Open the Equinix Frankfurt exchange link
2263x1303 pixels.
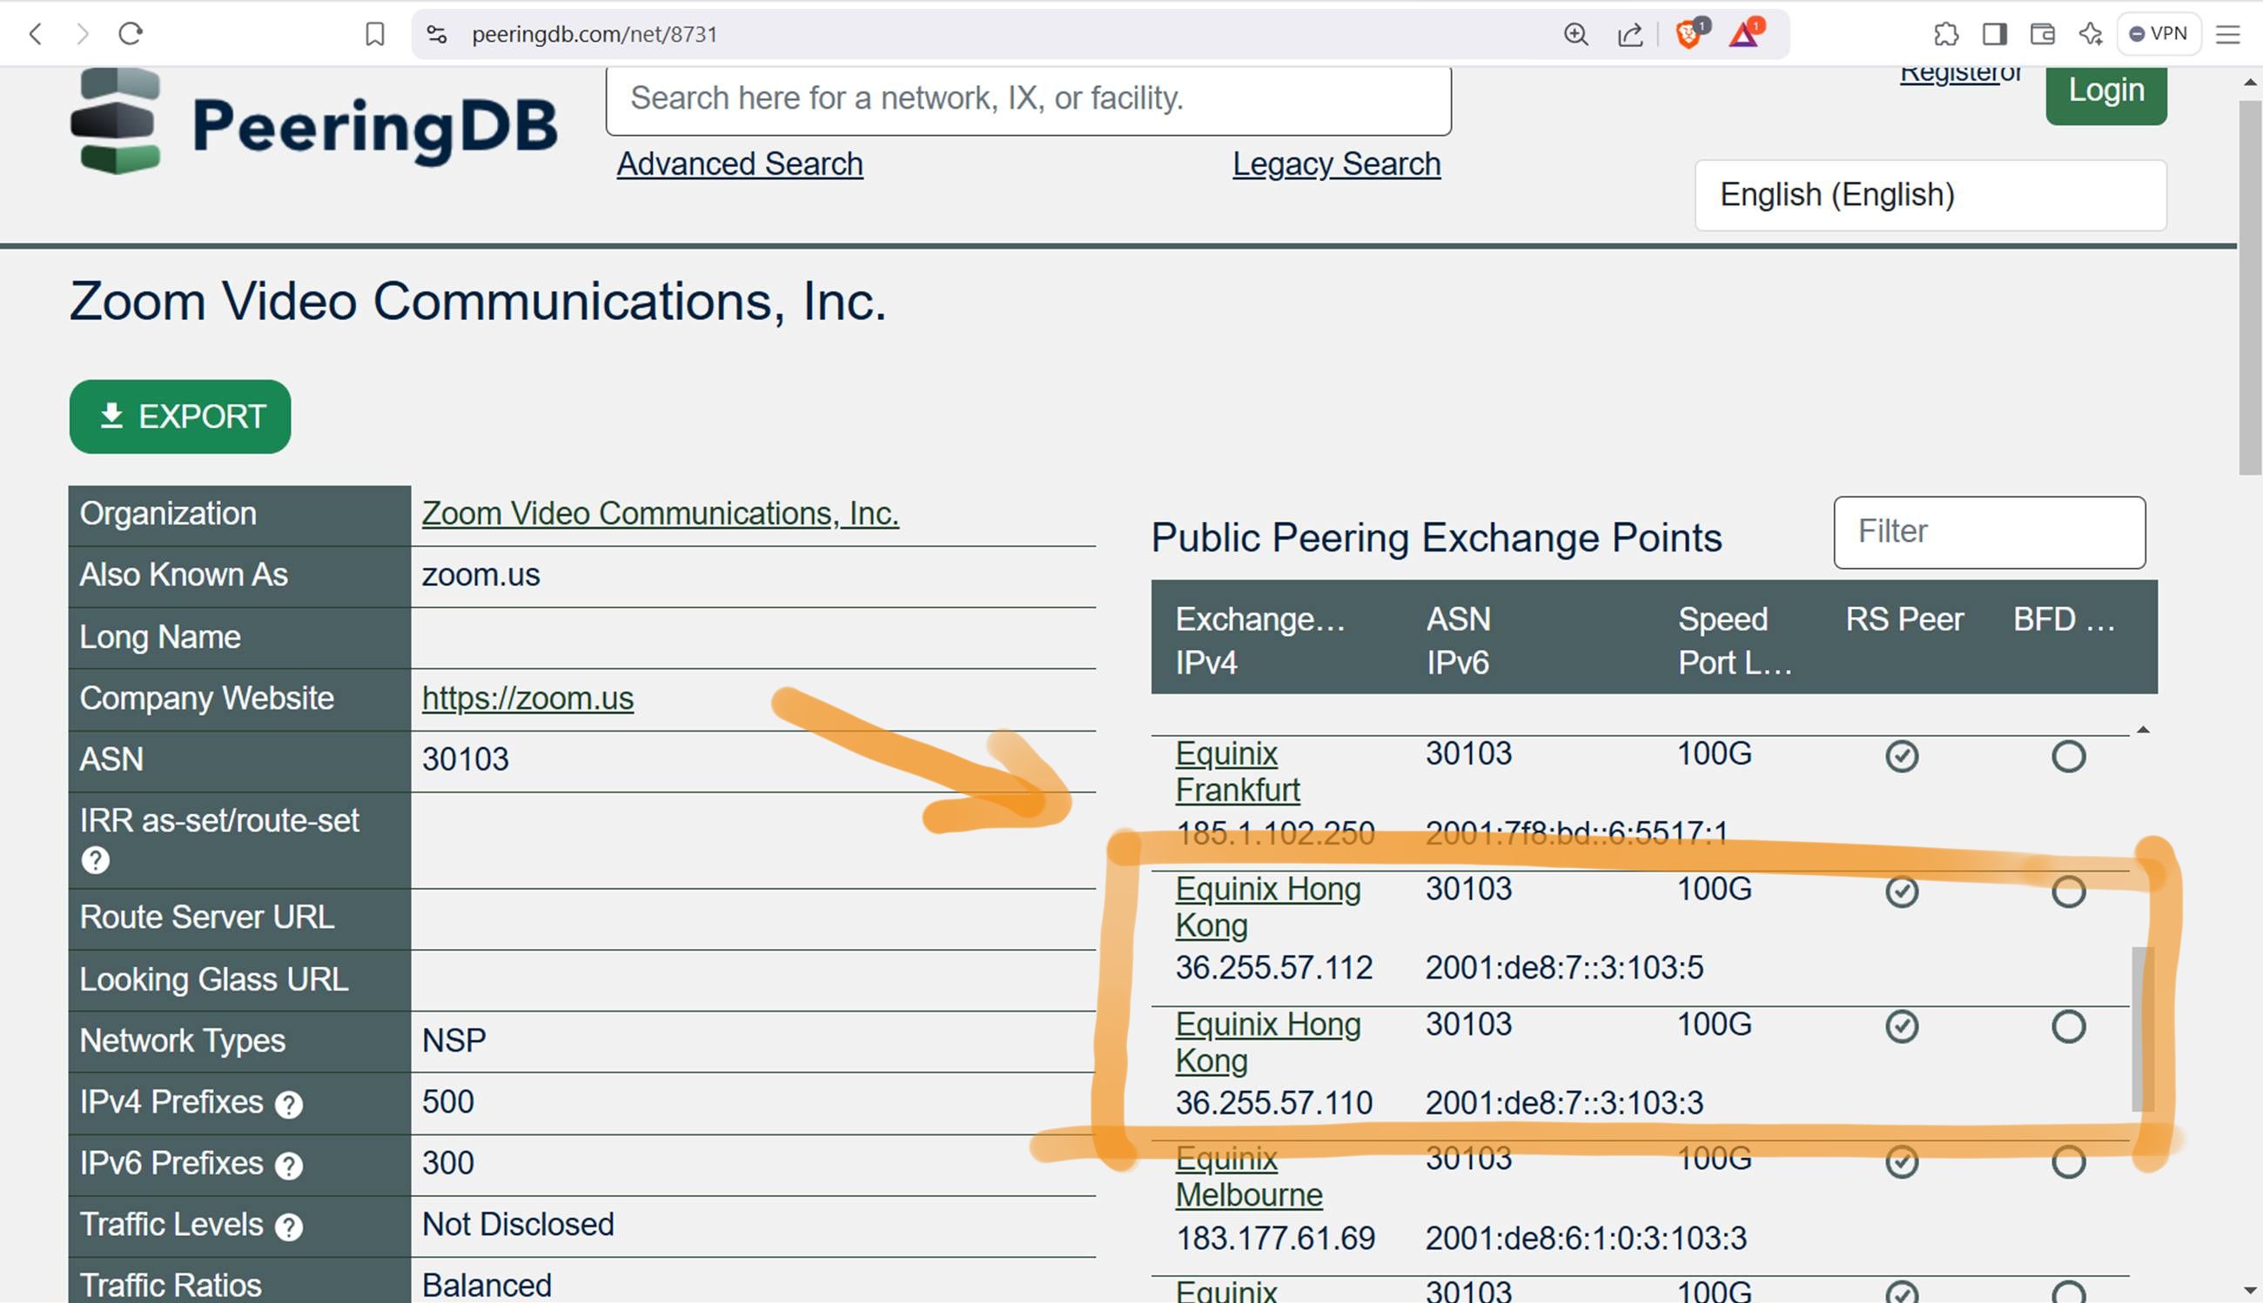point(1237,772)
